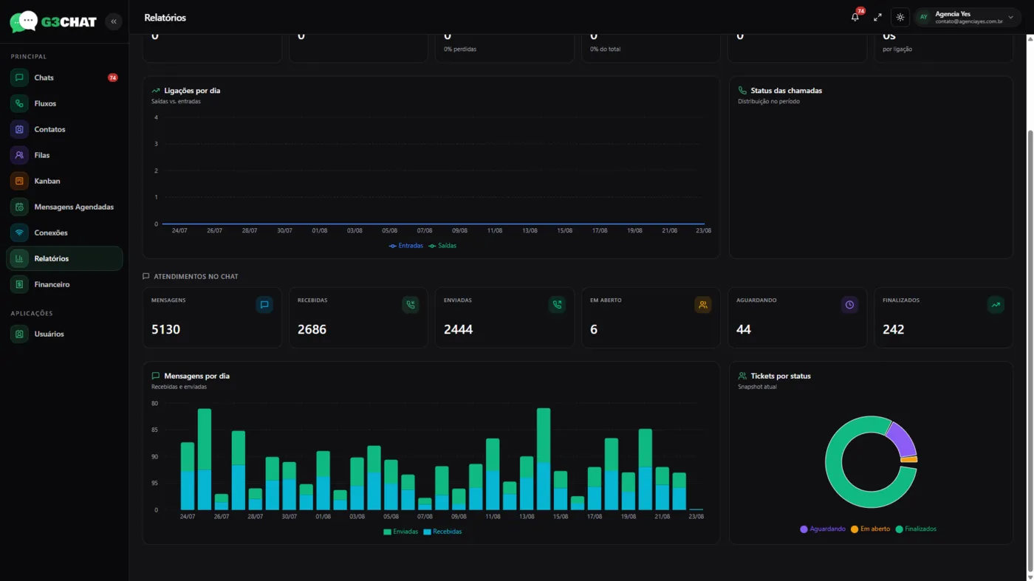Click Finalizados legend item

[916, 529]
